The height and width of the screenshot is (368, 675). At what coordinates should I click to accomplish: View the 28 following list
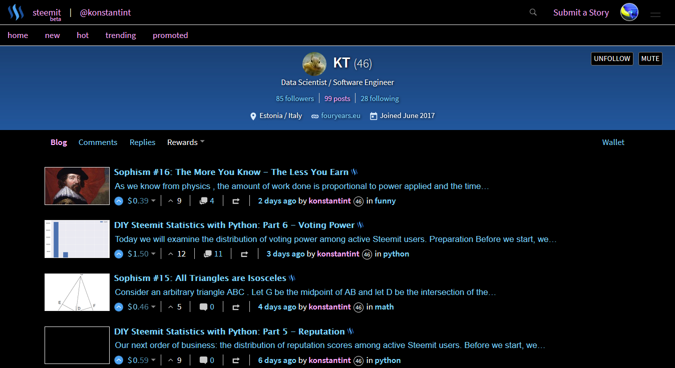380,98
